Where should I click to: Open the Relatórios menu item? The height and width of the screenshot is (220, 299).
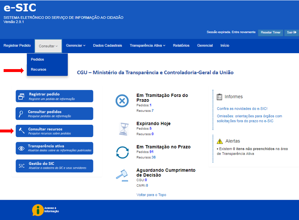click(181, 46)
